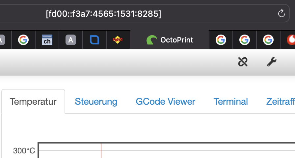
Task: Select the blue rounded-square favicon tab
Action: 94,40
